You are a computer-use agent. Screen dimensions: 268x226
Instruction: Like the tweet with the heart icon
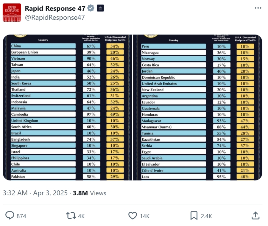(133, 216)
